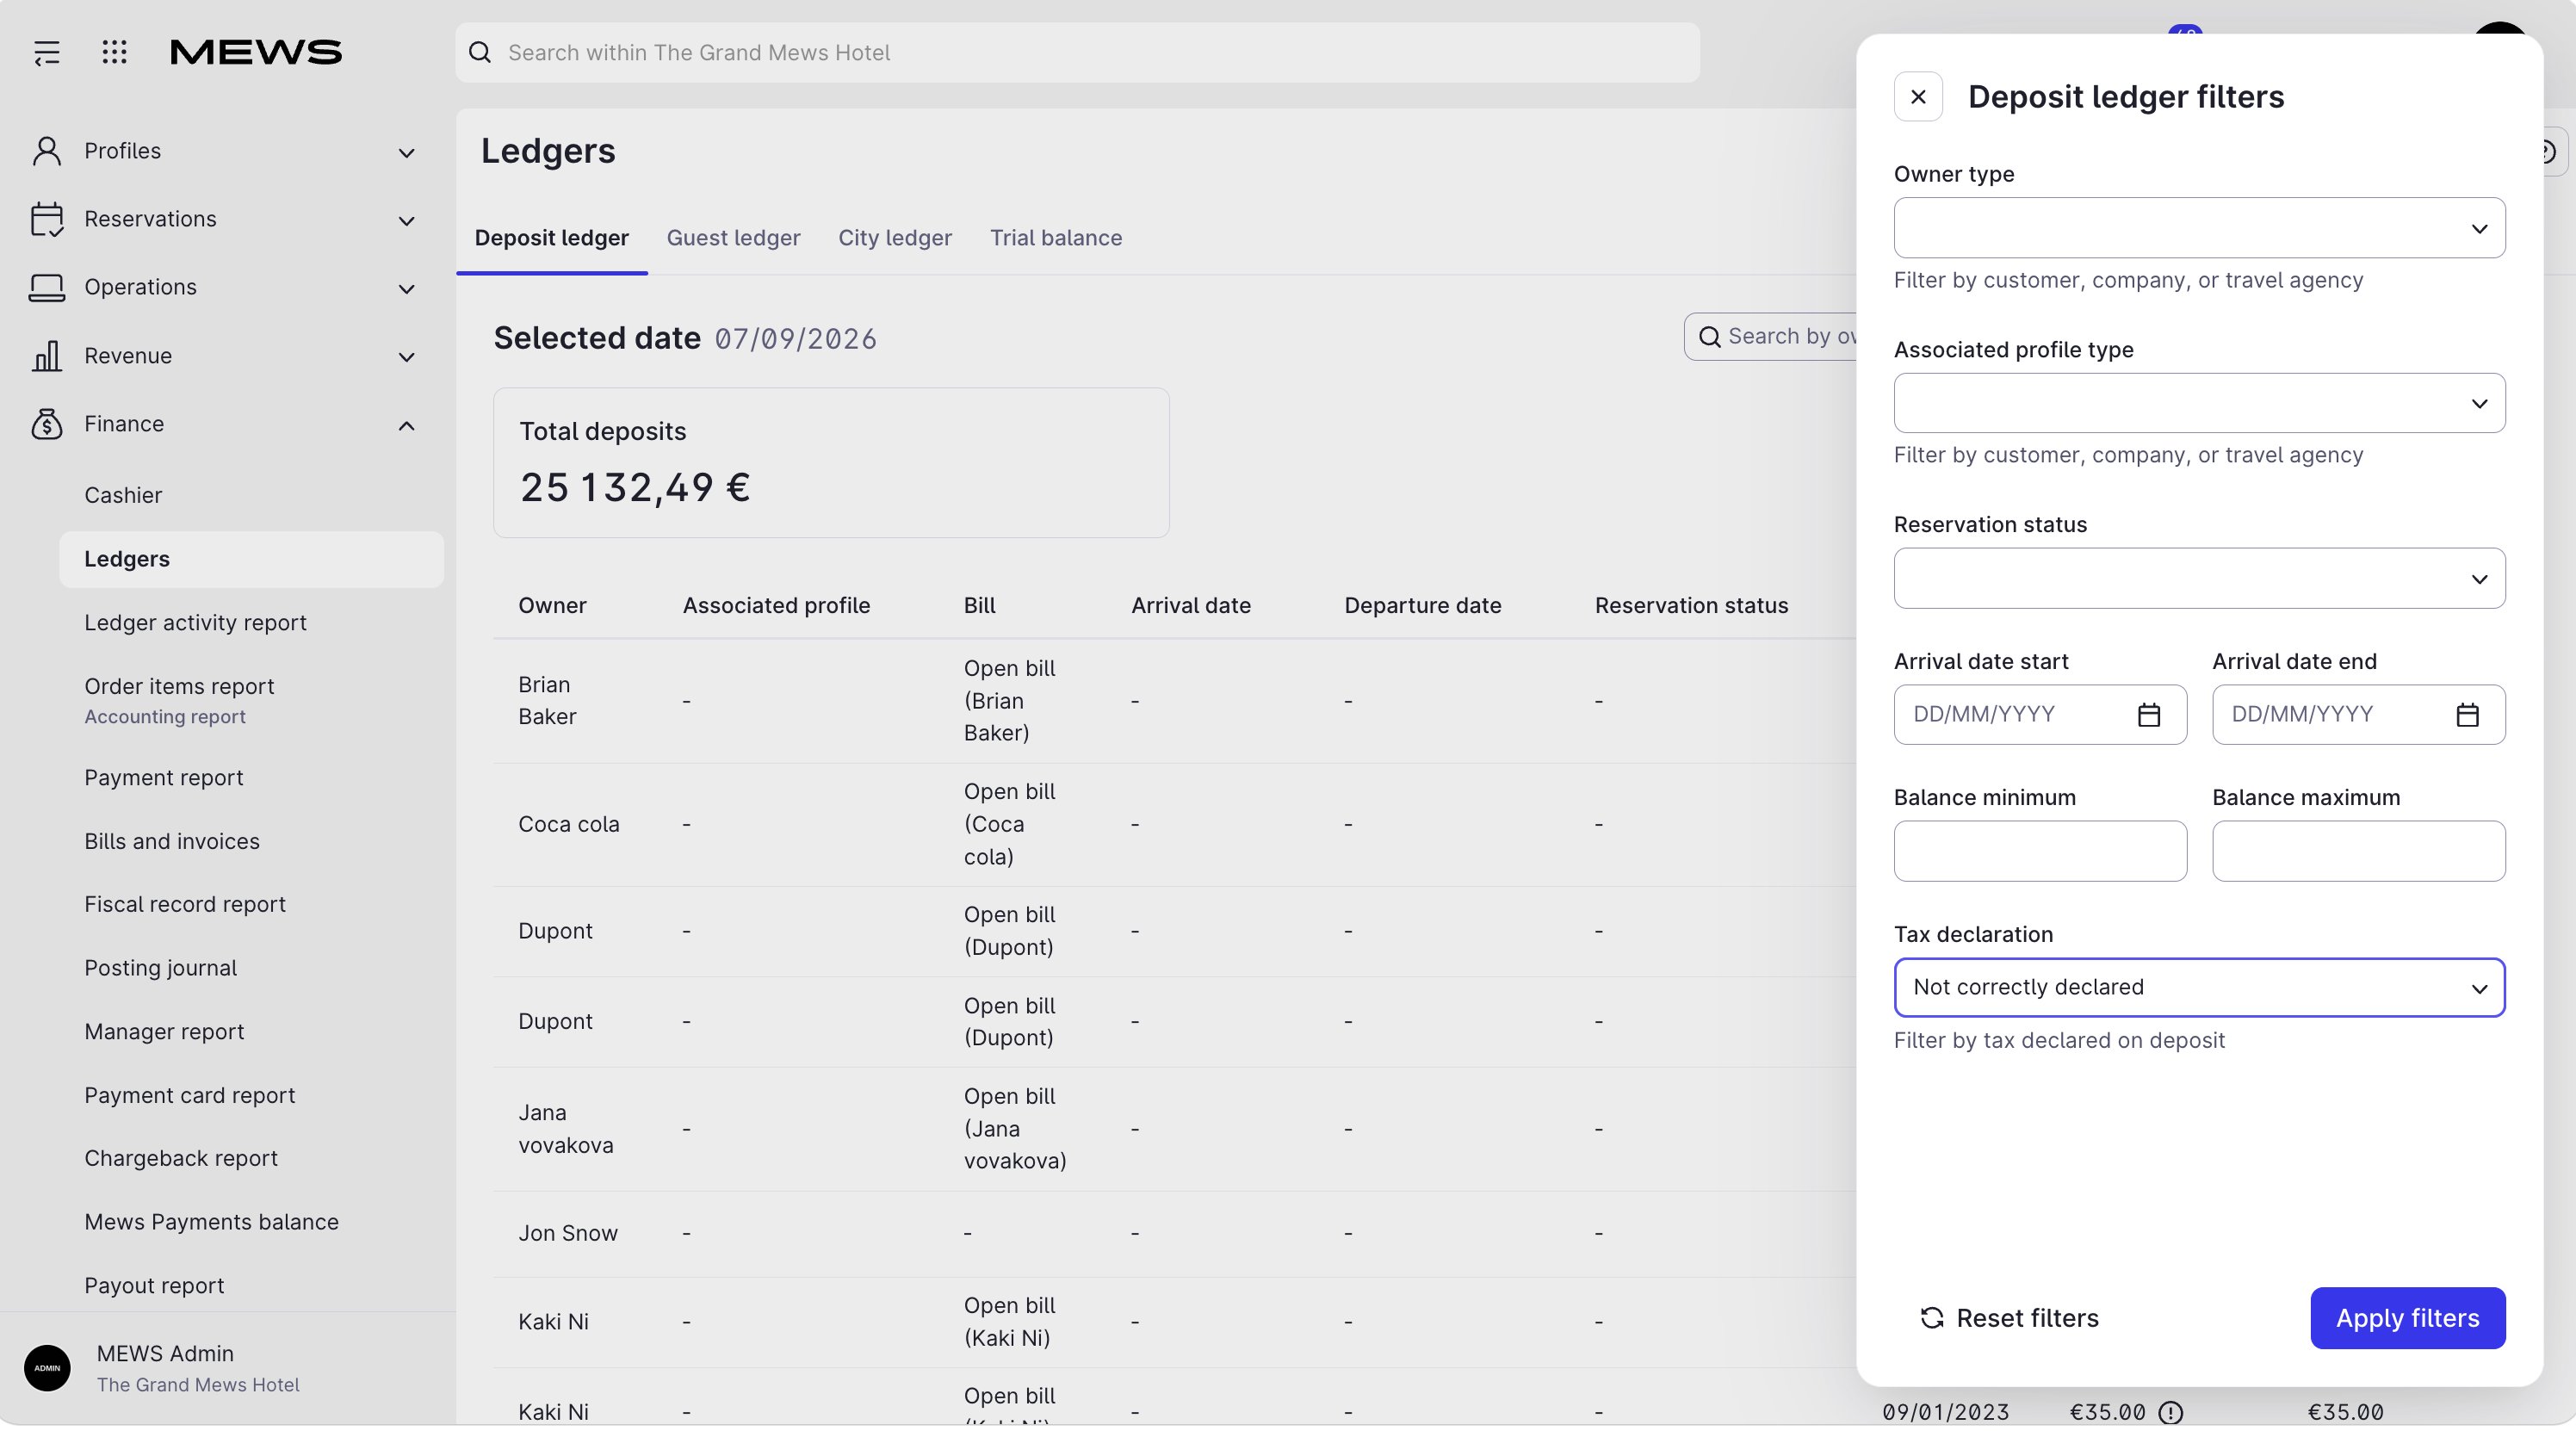Open the Owner type dropdown

2199,228
